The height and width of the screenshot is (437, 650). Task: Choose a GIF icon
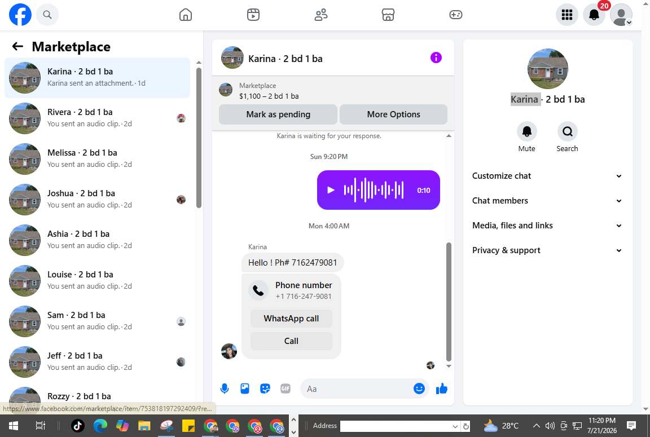[x=285, y=389]
